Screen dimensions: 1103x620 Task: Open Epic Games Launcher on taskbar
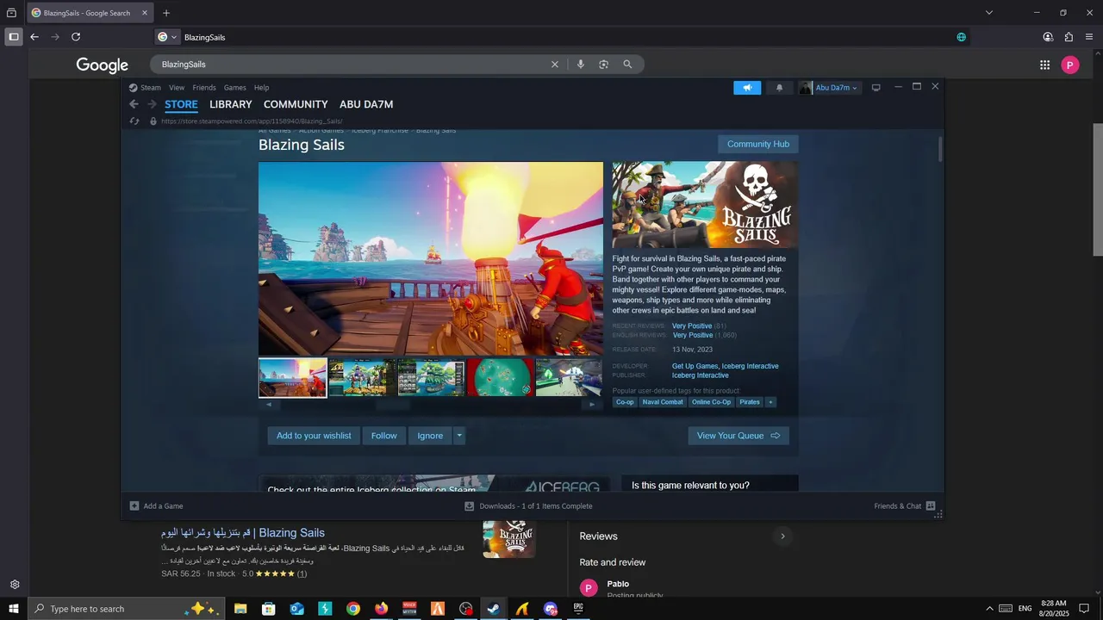(x=578, y=609)
